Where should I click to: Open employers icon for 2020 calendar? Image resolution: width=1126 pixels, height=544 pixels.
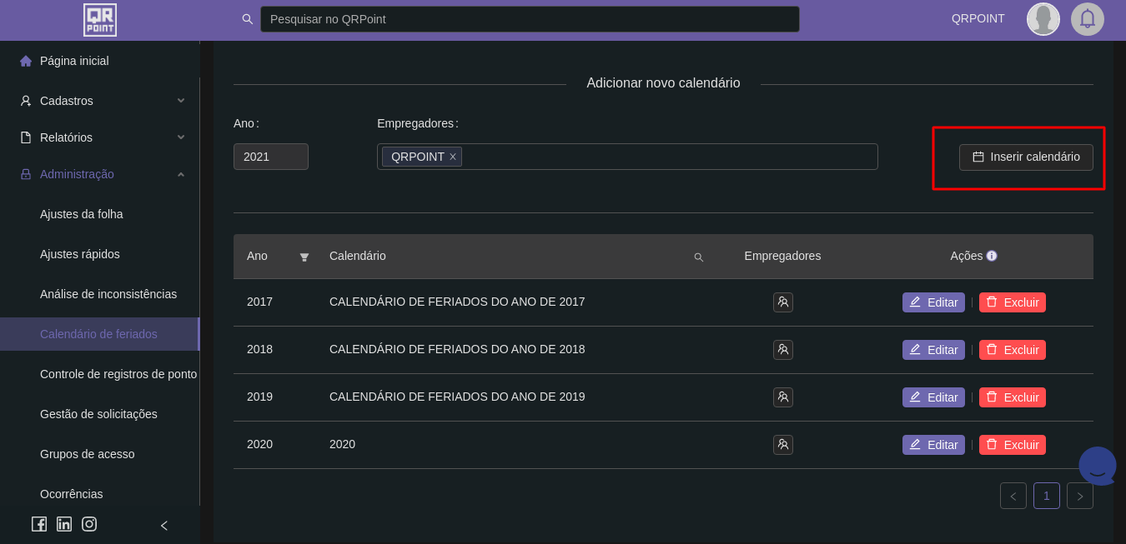[x=782, y=445]
